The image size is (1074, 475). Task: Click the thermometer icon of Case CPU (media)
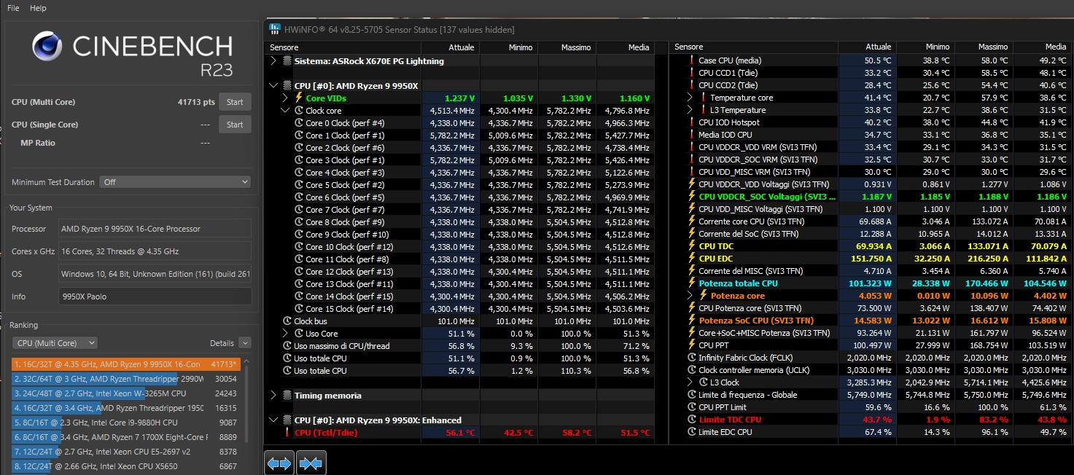(692, 60)
